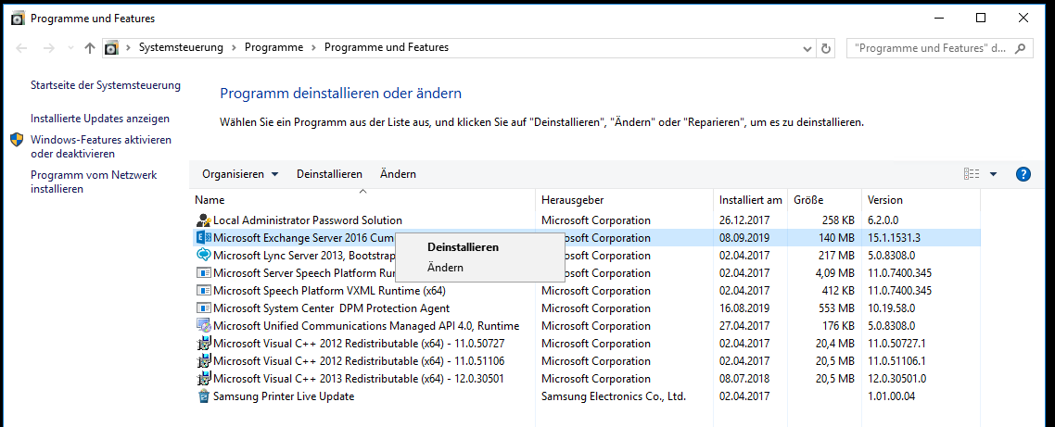Image resolution: width=1055 pixels, height=427 pixels.
Task: Click the address bar Control Panel icon
Action: 111,48
